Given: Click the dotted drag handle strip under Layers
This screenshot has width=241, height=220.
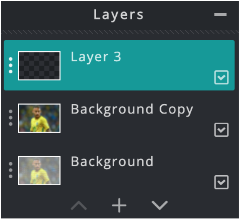Looking at the screenshot, I should tap(120, 32).
